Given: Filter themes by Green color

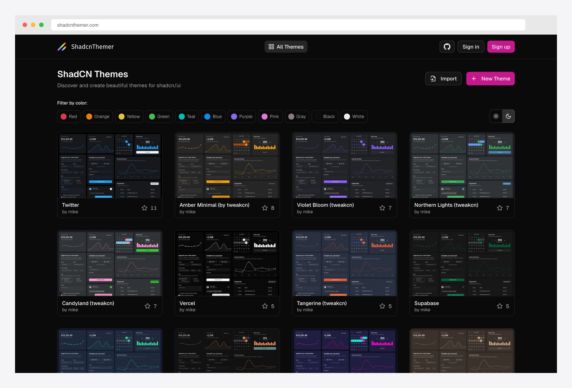Looking at the screenshot, I should click(x=159, y=117).
